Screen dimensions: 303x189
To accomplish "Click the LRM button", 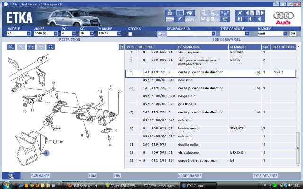I will tap(92, 176).
